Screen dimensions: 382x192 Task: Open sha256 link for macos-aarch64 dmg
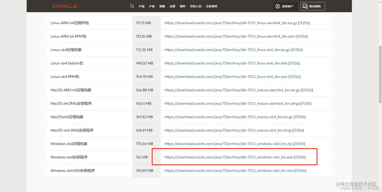click(305, 103)
